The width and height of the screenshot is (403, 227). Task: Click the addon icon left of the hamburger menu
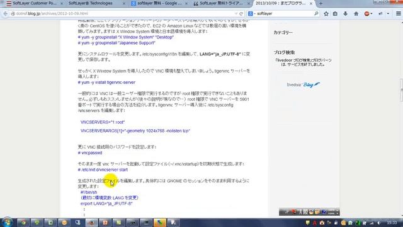(x=381, y=14)
